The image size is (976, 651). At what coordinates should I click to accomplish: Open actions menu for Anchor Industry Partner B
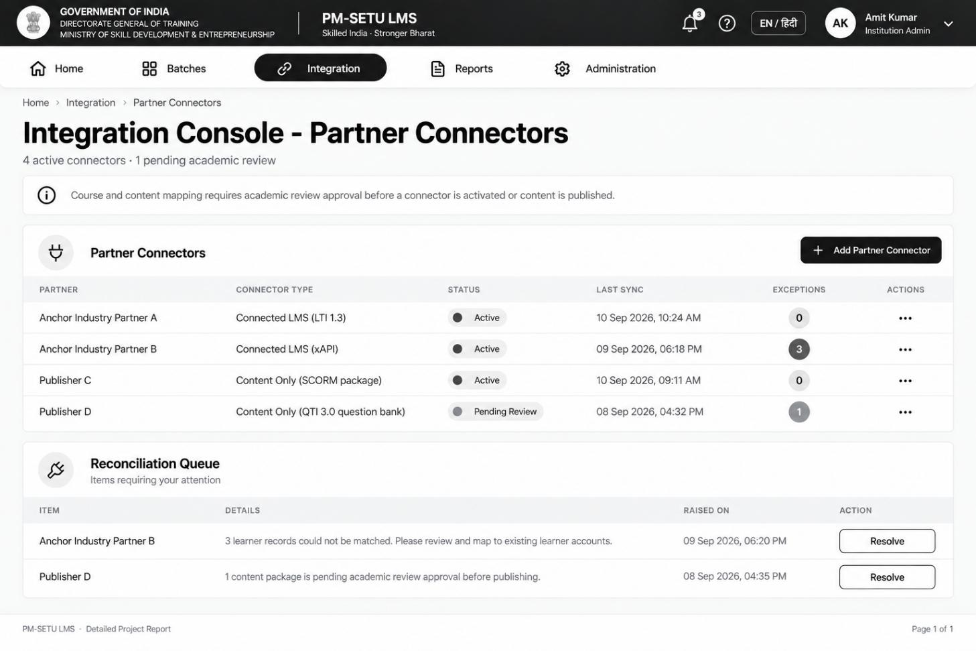[905, 349]
